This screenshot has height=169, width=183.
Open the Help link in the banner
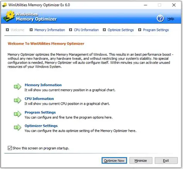(x=171, y=19)
